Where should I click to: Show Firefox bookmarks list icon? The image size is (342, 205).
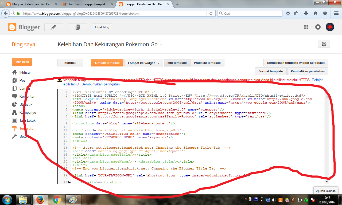(x=296, y=13)
